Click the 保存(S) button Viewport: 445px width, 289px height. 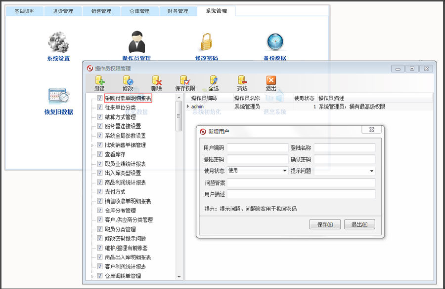click(x=325, y=224)
